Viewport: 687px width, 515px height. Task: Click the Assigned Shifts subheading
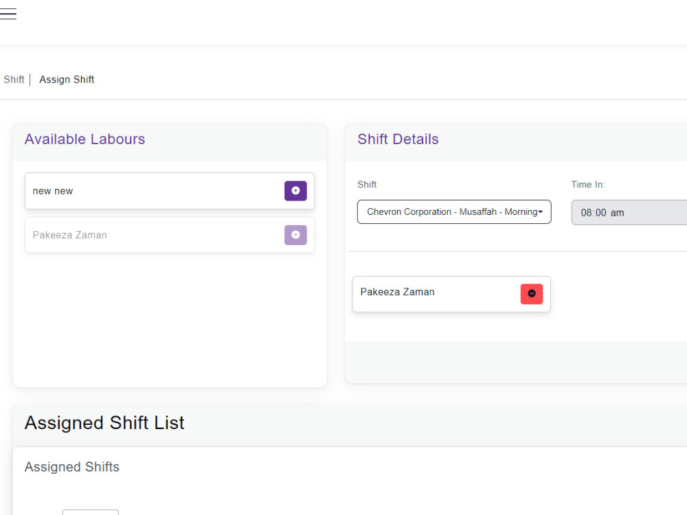pos(72,467)
